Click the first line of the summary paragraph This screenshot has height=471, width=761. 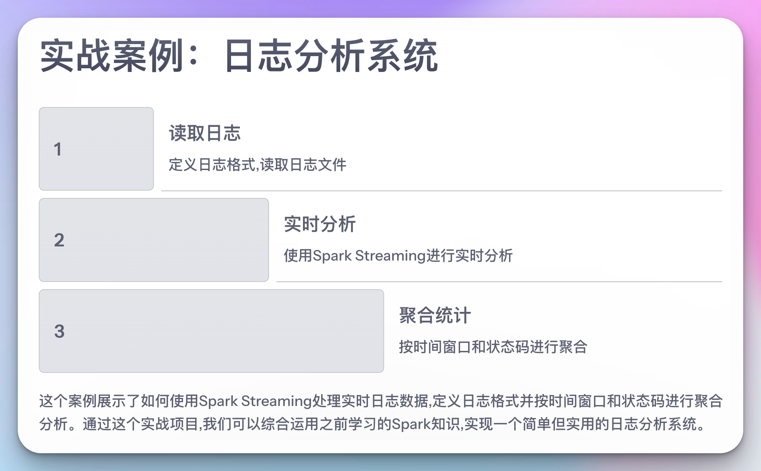(x=381, y=401)
